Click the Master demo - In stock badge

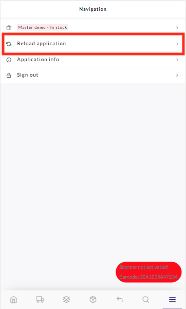[43, 27]
